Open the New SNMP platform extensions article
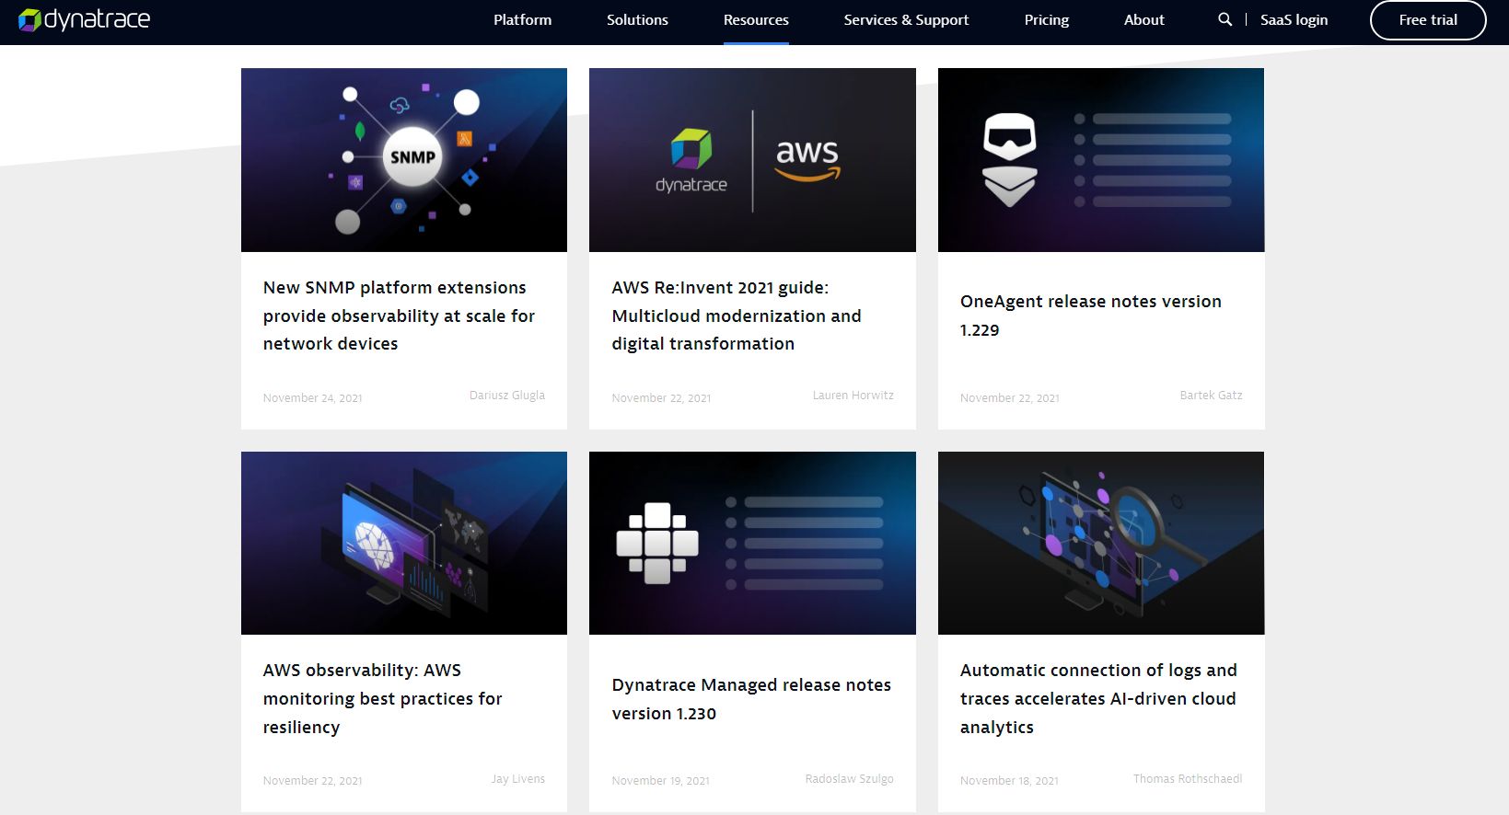Image resolution: width=1509 pixels, height=815 pixels. point(399,316)
